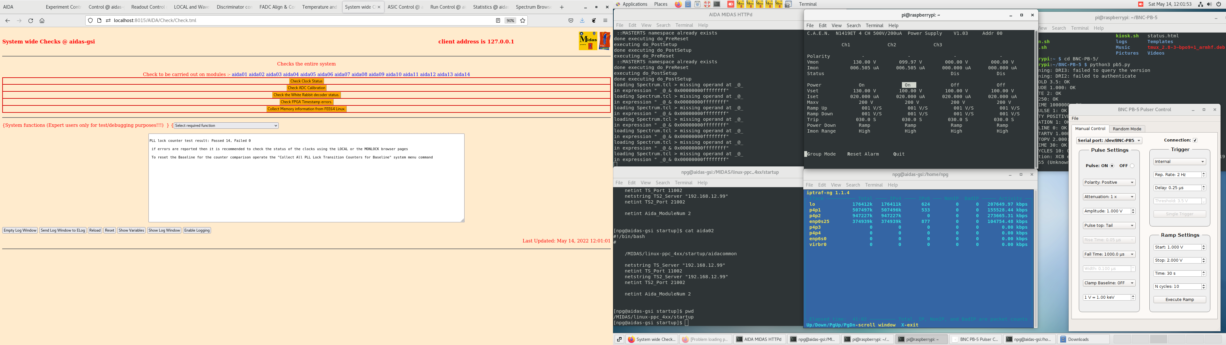The height and width of the screenshot is (345, 1226).
Task: Click Check ADC Calibration button
Action: (x=306, y=88)
